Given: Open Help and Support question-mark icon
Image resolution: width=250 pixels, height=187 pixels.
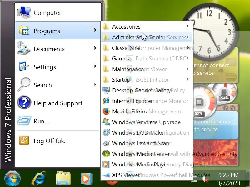Looking at the screenshot, I should [24, 103].
